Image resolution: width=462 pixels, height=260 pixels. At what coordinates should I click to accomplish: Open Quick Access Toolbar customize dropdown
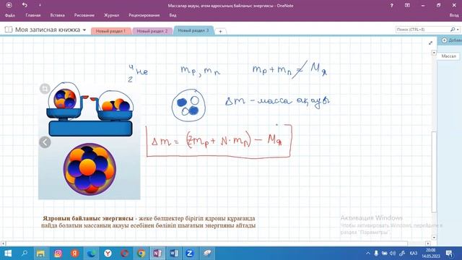click(40, 5)
